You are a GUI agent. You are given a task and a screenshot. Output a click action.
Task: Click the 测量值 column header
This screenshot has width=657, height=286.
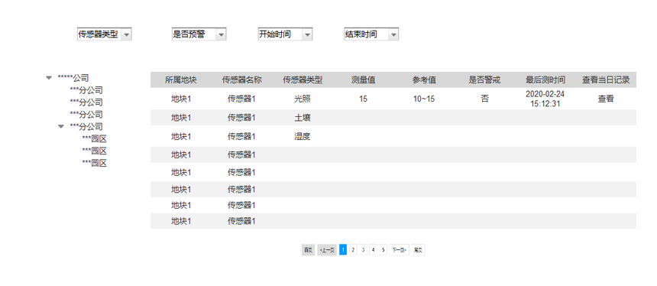[x=364, y=80]
